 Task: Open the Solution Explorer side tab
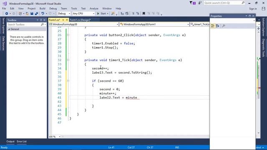pos(263,27)
